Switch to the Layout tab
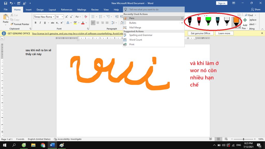The width and height of the screenshot is (265, 149). point(52,10)
